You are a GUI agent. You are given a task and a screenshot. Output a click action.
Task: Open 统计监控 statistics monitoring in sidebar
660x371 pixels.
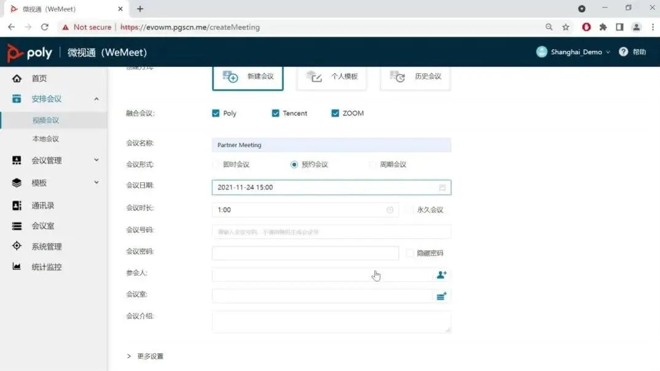46,267
